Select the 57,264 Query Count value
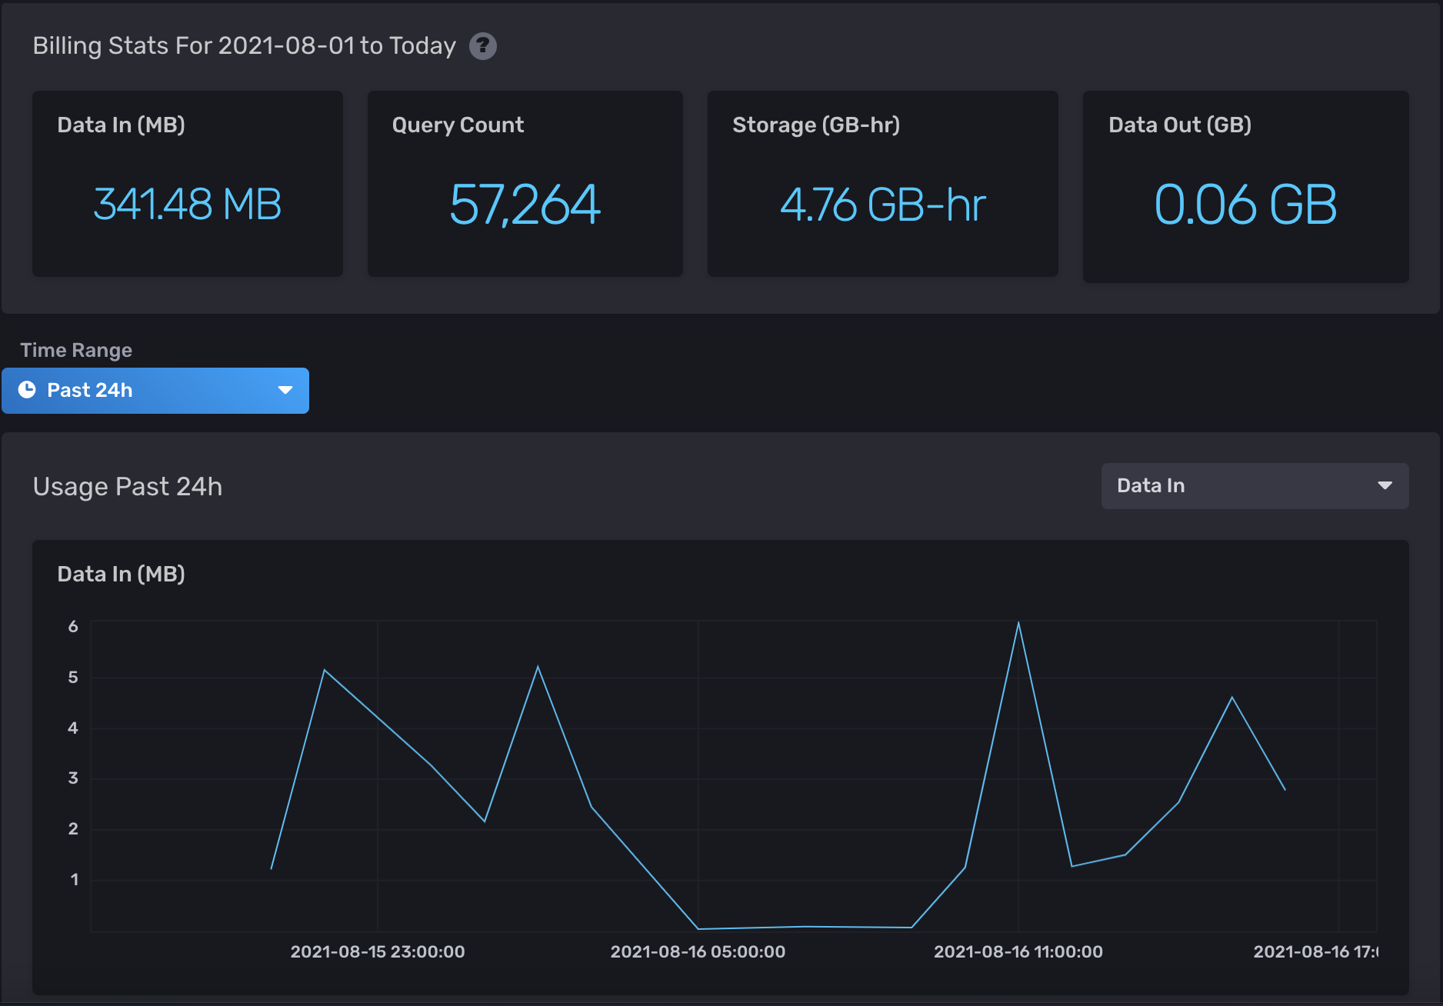Image resolution: width=1443 pixels, height=1006 pixels. tap(525, 205)
